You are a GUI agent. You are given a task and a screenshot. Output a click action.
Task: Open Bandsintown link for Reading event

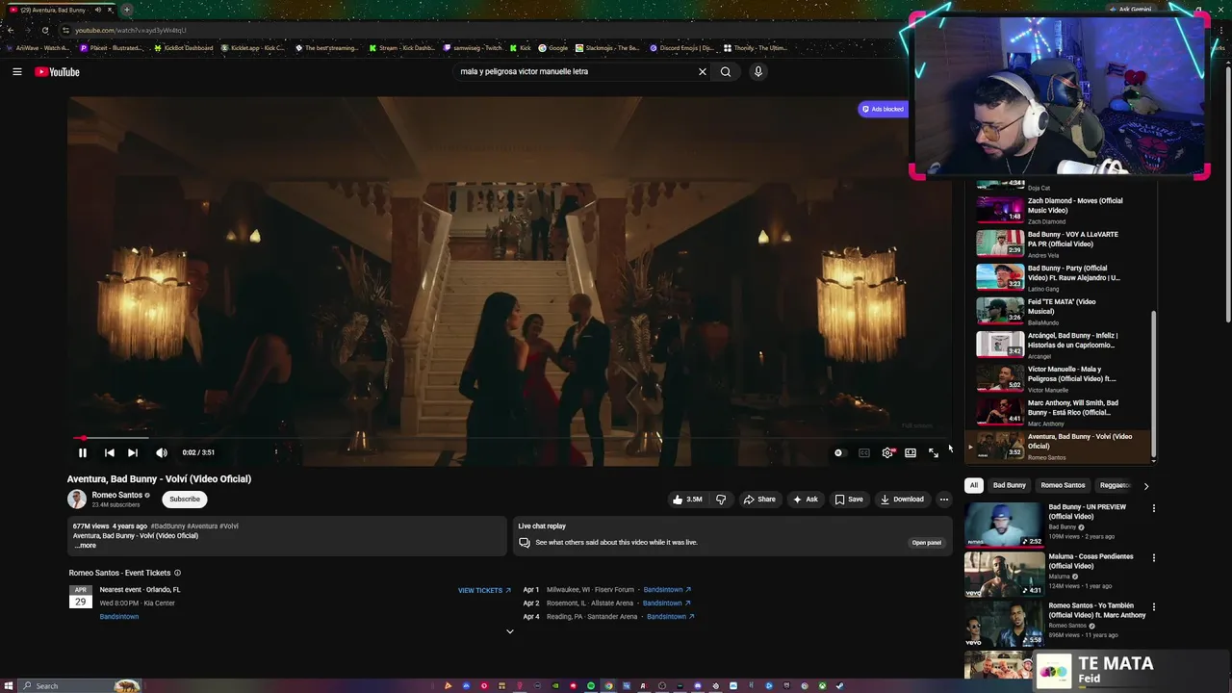pos(671,617)
